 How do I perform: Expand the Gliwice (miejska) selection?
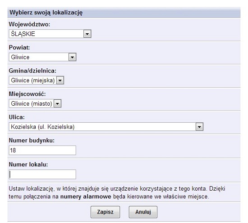[37, 80]
